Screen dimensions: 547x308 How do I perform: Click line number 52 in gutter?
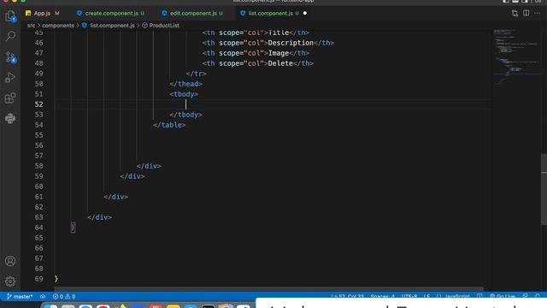[x=38, y=104]
